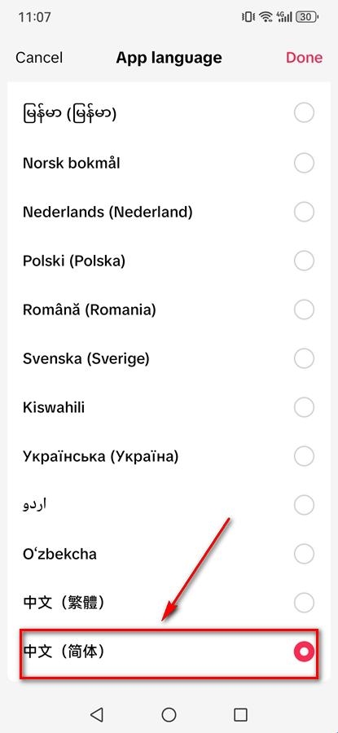
Task: Select the Urdu اردو language row
Action: [169, 505]
